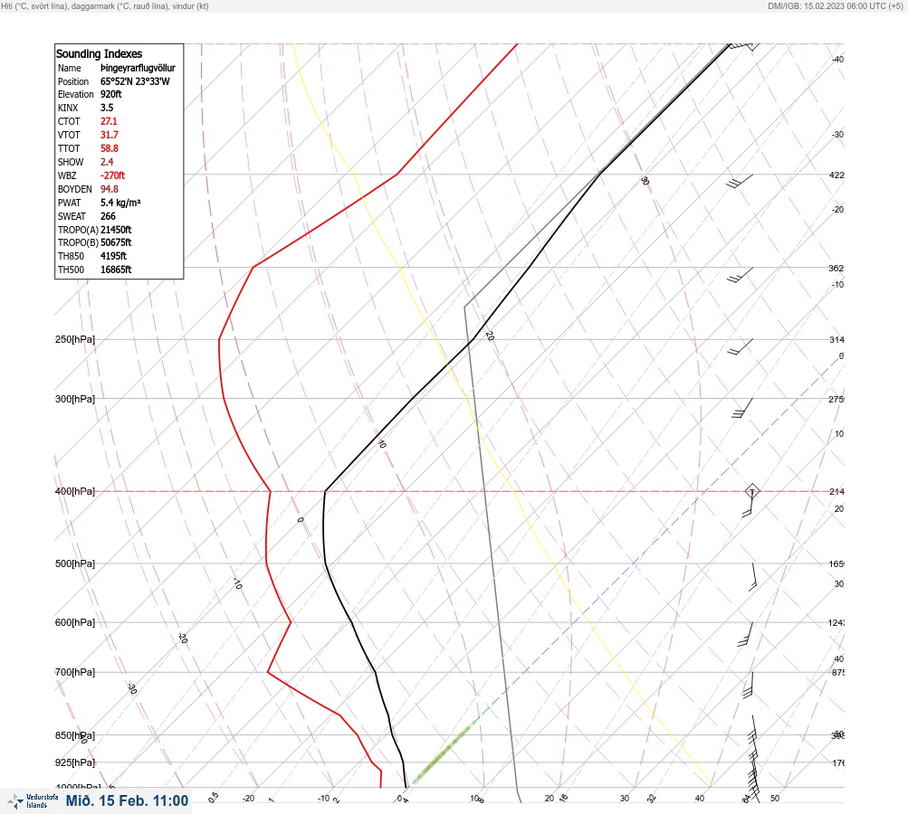Click the 'Sounding Indexes' heading
This screenshot has height=814, width=908.
[x=99, y=53]
